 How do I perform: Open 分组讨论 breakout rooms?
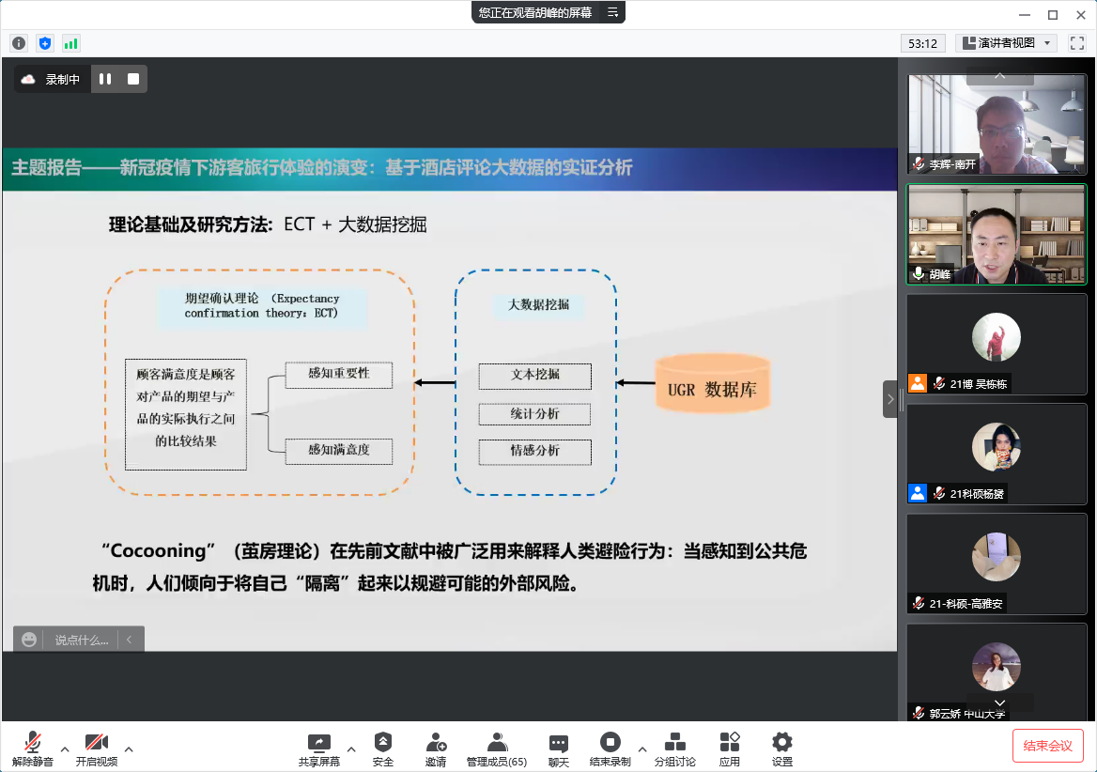pos(674,749)
